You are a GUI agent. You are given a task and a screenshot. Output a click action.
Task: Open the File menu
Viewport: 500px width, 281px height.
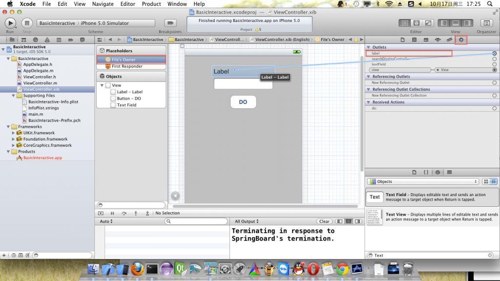[46, 4]
